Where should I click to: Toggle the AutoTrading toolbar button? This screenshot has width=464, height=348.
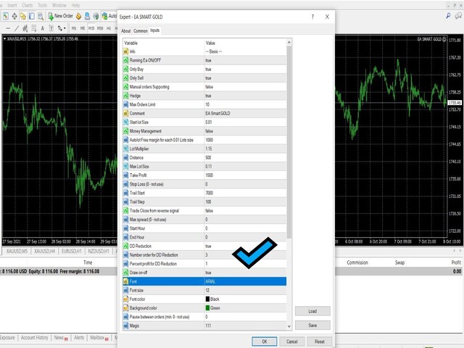pos(109,16)
